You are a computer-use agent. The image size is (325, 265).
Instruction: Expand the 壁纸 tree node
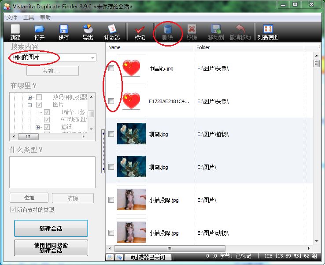[x=37, y=127]
